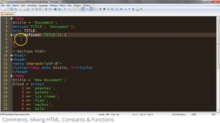Open the Settings menu
Screen dimensions: 220x123
point(54,5)
